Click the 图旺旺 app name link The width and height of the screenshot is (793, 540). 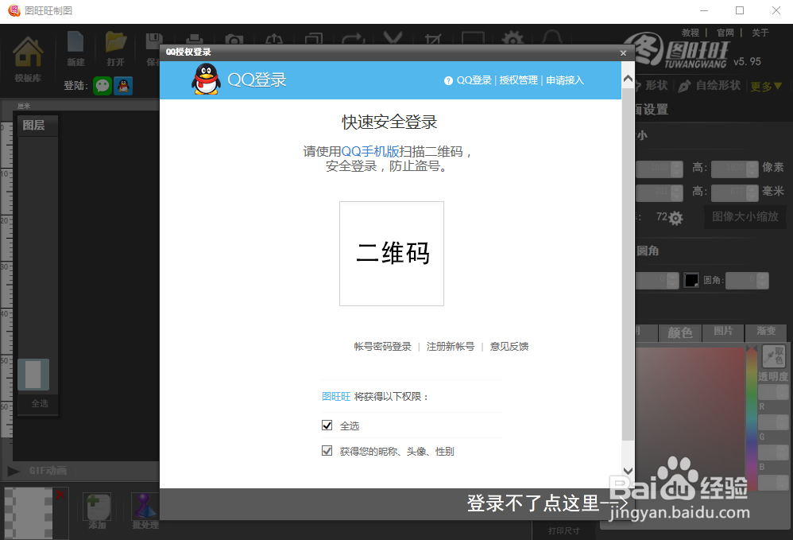336,397
